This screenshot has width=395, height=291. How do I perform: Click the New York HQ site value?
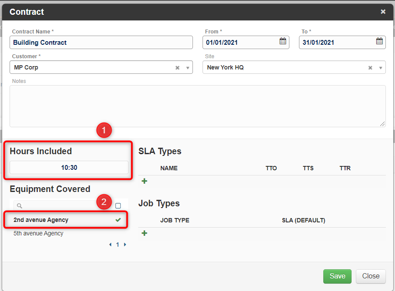click(x=225, y=67)
